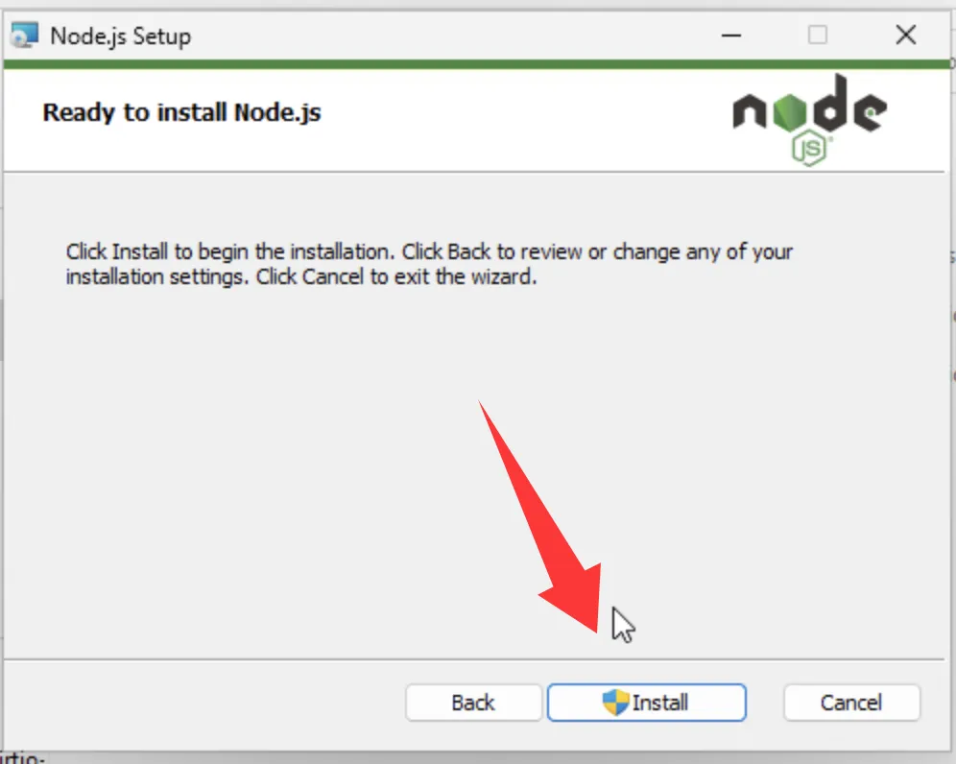956x764 pixels.
Task: Minimize the Node.js Setup window
Action: [x=731, y=36]
